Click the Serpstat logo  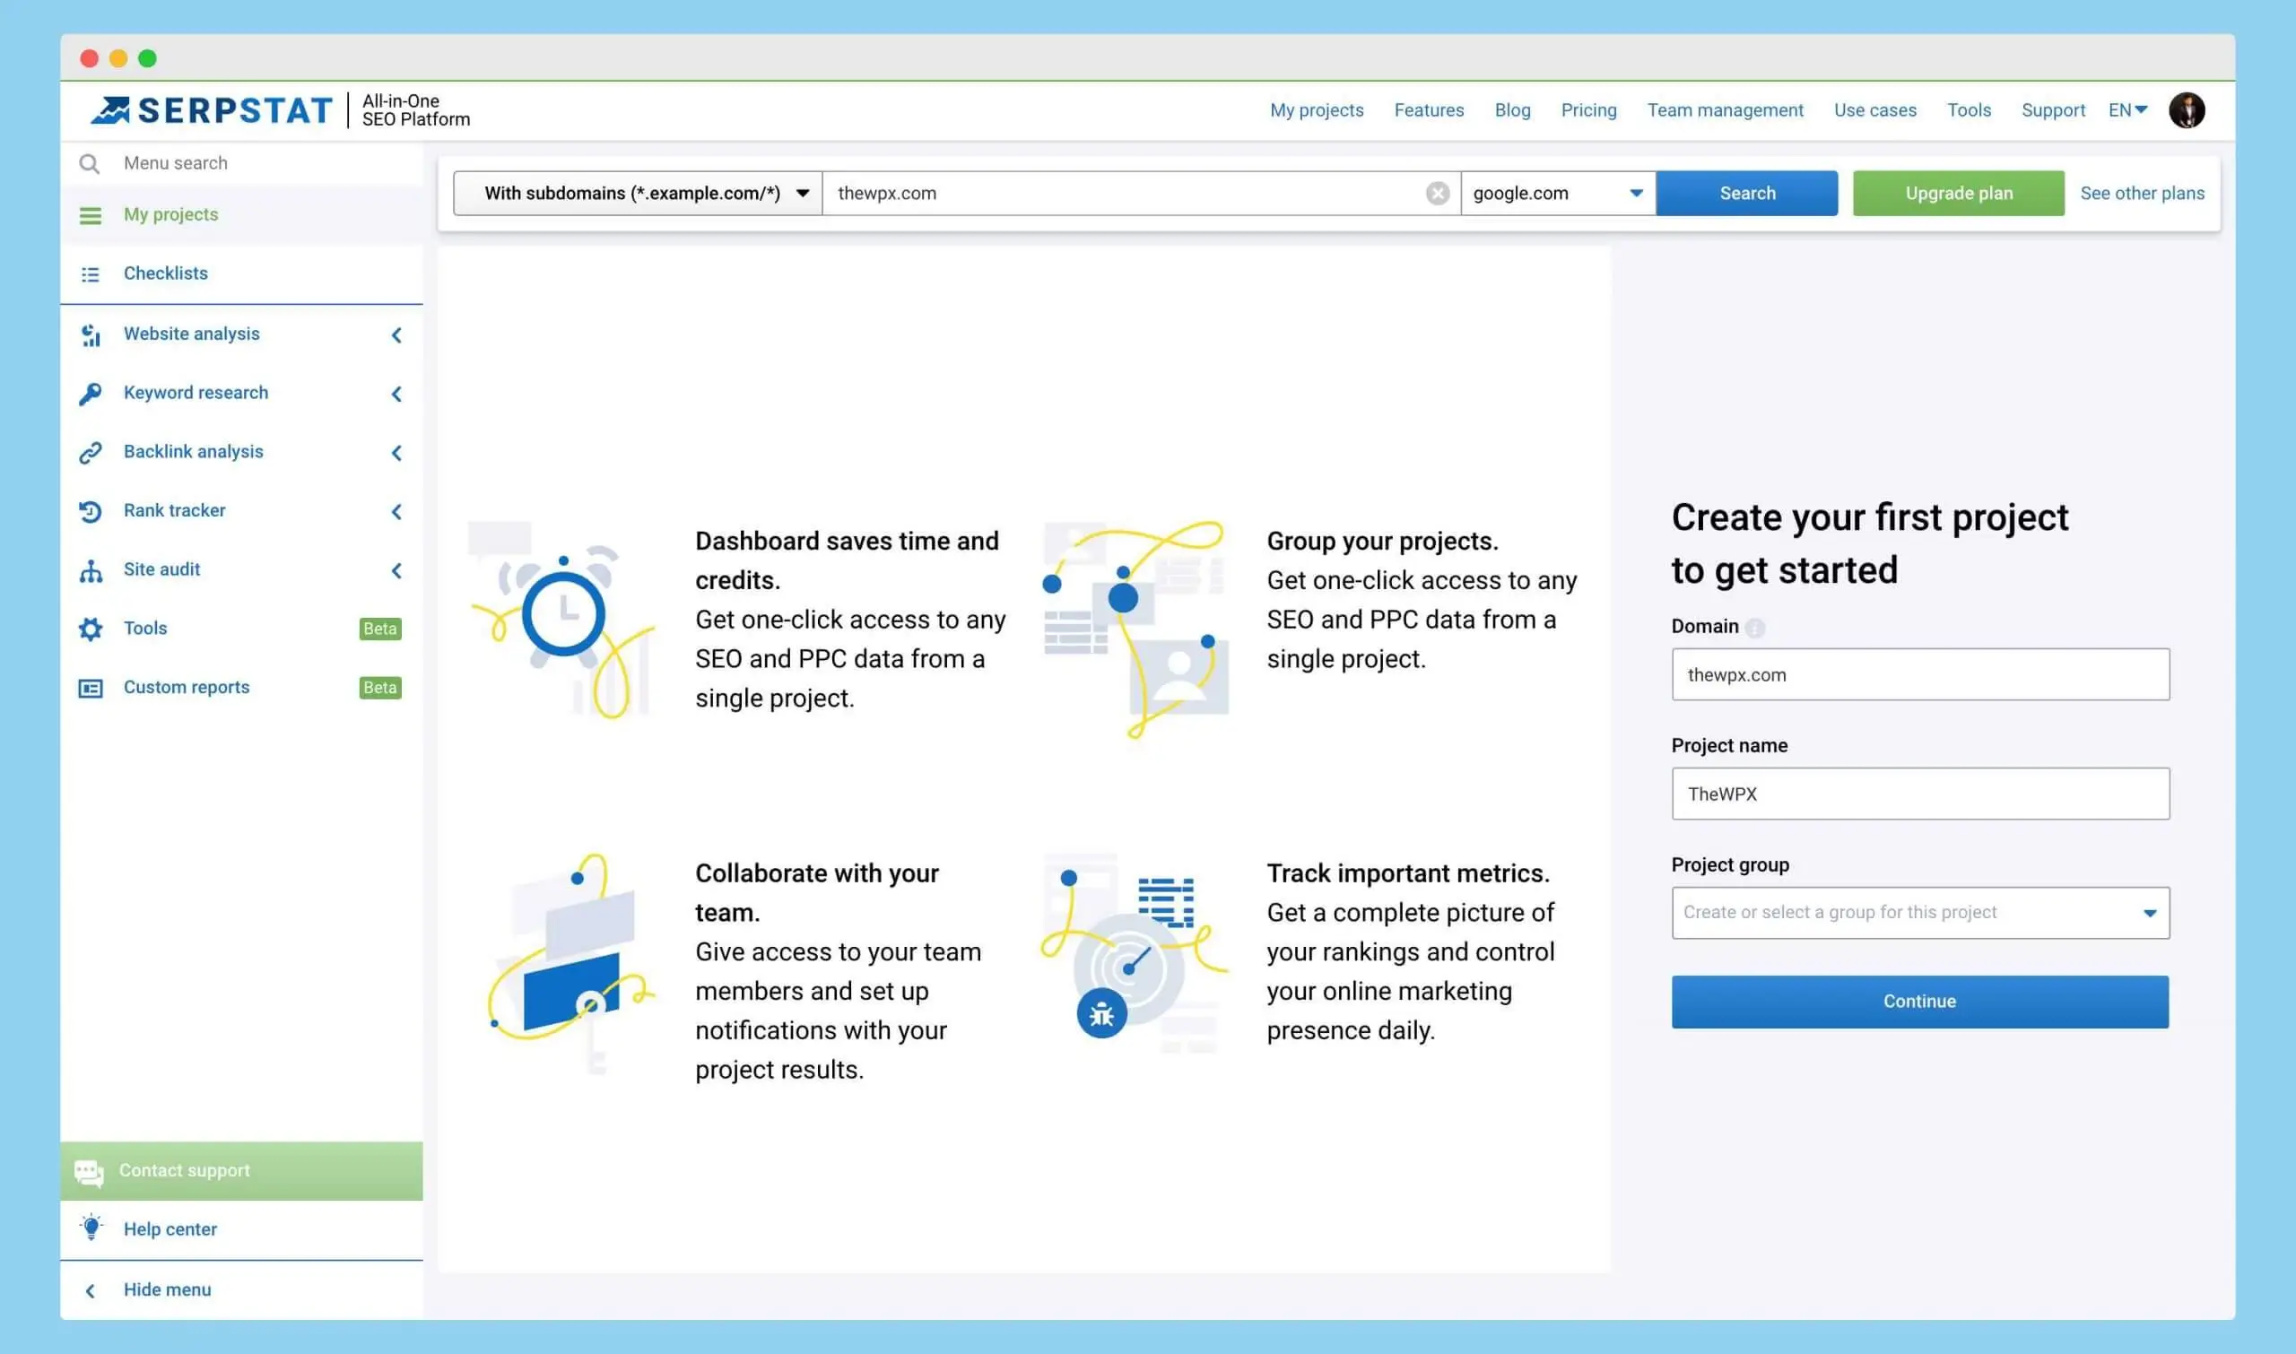(x=211, y=109)
